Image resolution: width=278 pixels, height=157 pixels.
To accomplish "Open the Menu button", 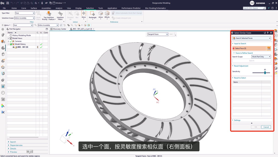I will coord(6,25).
